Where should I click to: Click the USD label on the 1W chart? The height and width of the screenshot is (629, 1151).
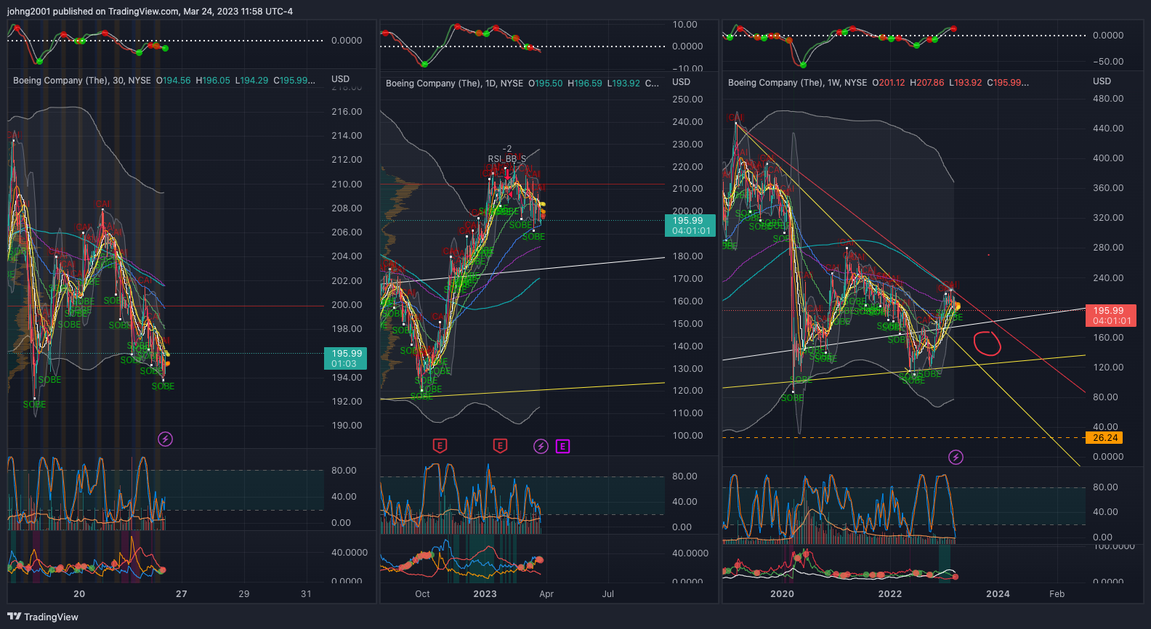tap(1102, 81)
